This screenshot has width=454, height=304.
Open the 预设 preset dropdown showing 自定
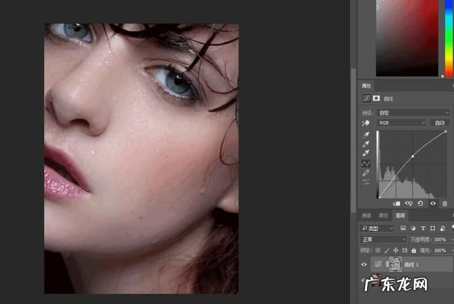point(413,113)
